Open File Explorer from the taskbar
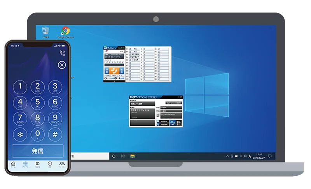311x189 pixels. 133,156
